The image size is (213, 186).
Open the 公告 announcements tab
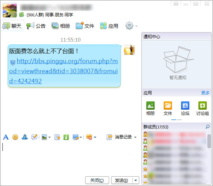point(36,26)
